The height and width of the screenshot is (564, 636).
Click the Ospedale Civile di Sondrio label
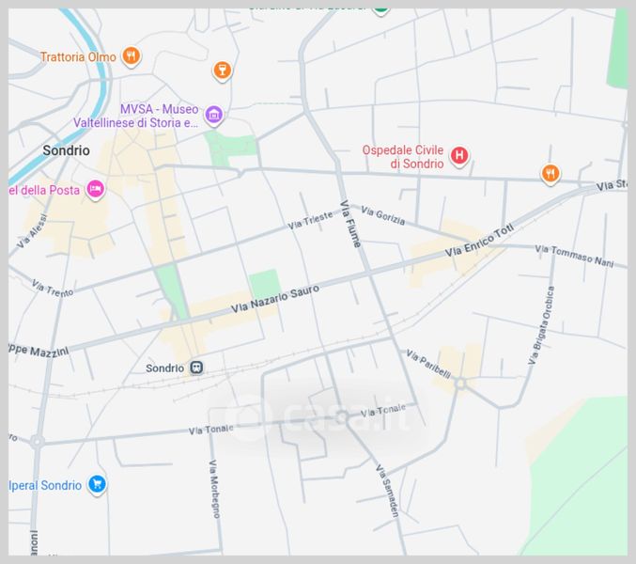click(x=403, y=157)
